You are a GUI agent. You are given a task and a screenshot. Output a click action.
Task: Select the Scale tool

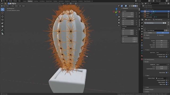(2, 23)
